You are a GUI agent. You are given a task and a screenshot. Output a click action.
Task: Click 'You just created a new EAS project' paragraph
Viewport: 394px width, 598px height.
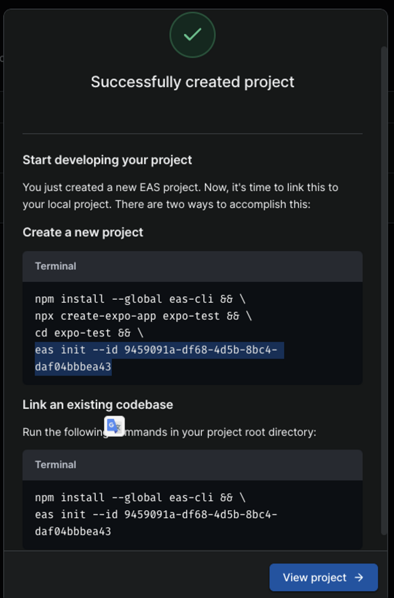(x=180, y=196)
